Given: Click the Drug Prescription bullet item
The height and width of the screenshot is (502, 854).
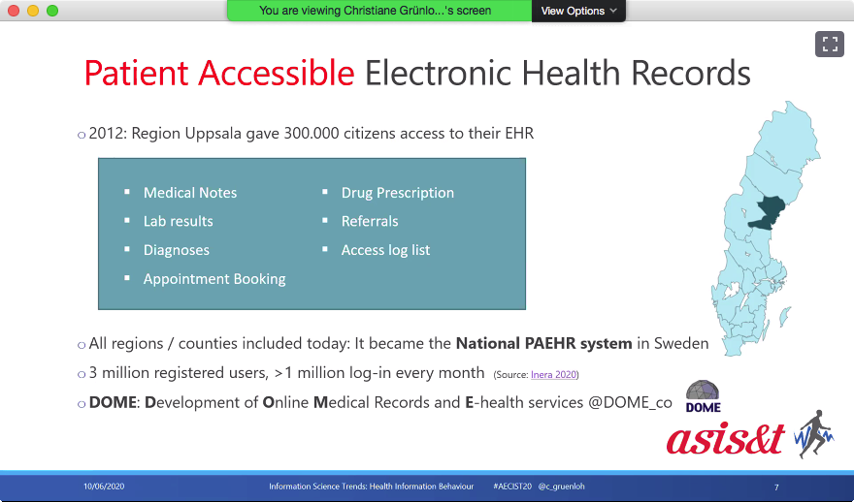Looking at the screenshot, I should pos(397,193).
